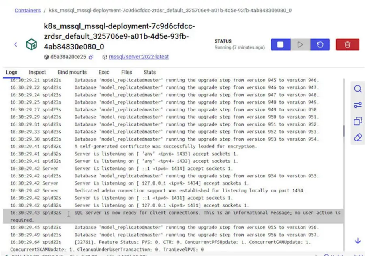The image size is (365, 256).
Task: Click the image layers icon beside mssql/server
Action: [105, 57]
